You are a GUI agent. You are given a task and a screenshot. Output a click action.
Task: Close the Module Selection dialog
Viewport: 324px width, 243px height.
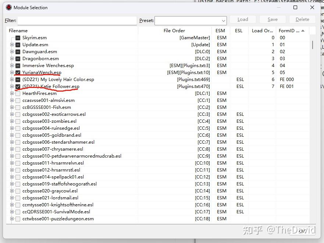312,7
